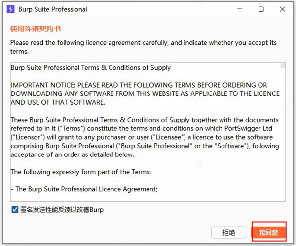The image size is (296, 246).
Task: Maximize the Burp Suite installer window
Action: (x=261, y=9)
